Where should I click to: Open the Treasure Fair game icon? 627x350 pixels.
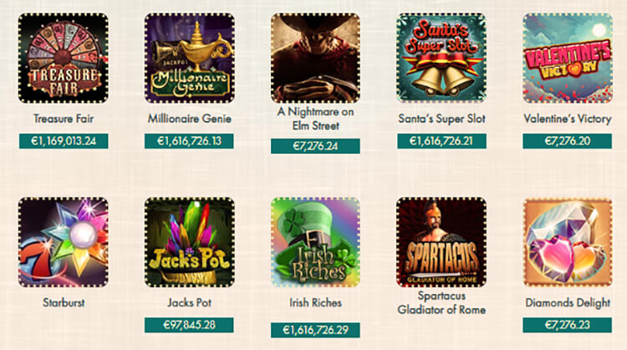[64, 58]
